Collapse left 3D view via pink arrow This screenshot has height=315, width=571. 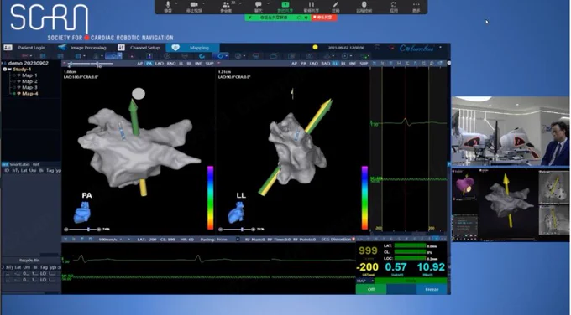pos(64,63)
